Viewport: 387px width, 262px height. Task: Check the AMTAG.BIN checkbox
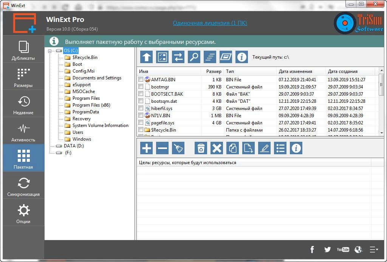141,79
